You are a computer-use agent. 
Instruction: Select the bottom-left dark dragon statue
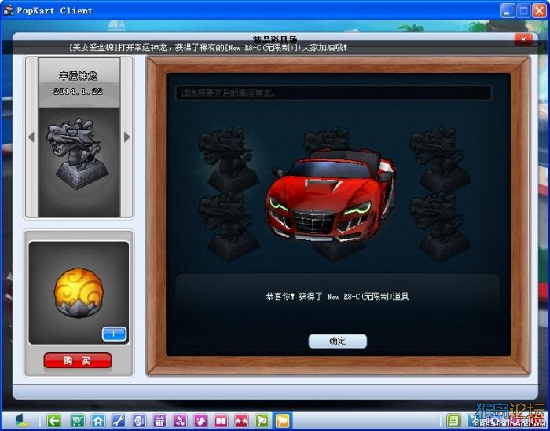230,227
